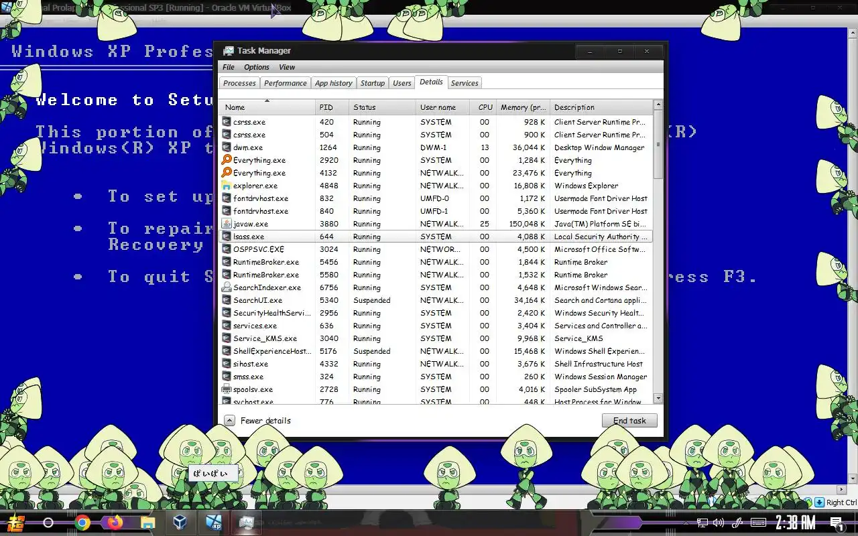The width and height of the screenshot is (858, 536).
Task: Click the SearchIndexer.exe process icon
Action: click(x=227, y=287)
